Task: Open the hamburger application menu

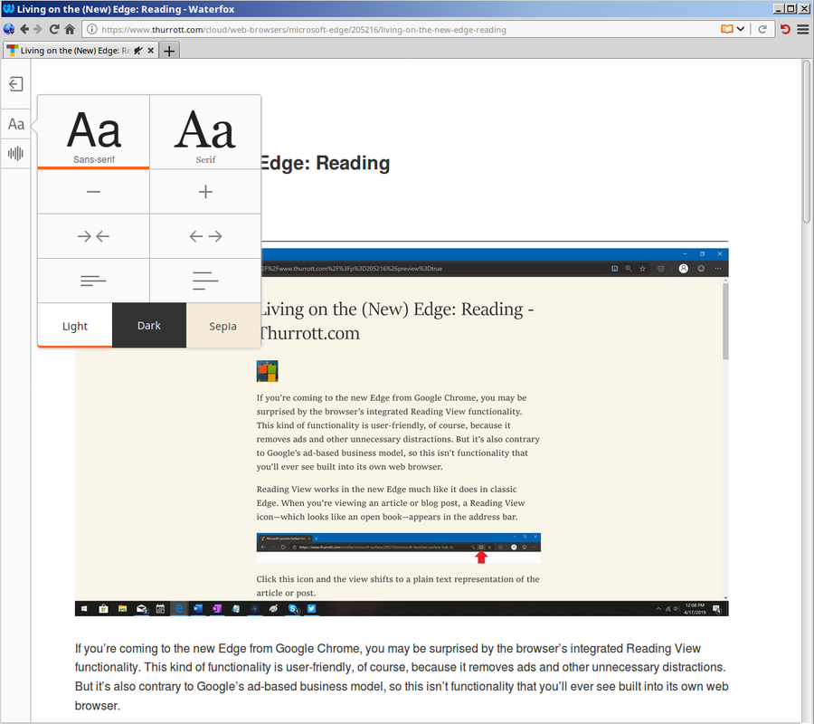Action: (802, 29)
